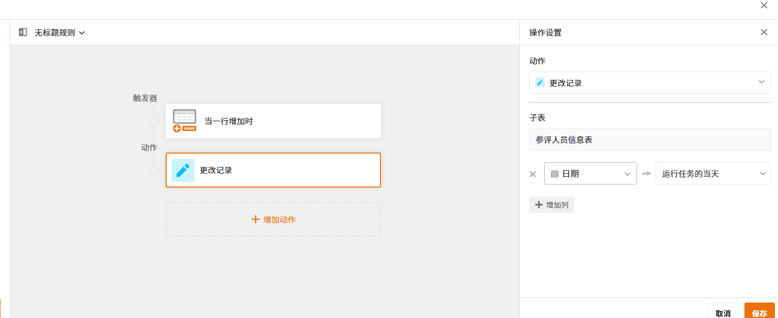Click the plus icon on the 增加列 button
This screenshot has height=318, width=778.
tap(539, 205)
